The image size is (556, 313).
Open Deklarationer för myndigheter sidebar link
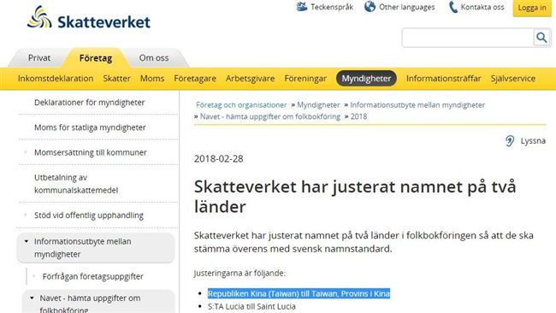coord(89,103)
